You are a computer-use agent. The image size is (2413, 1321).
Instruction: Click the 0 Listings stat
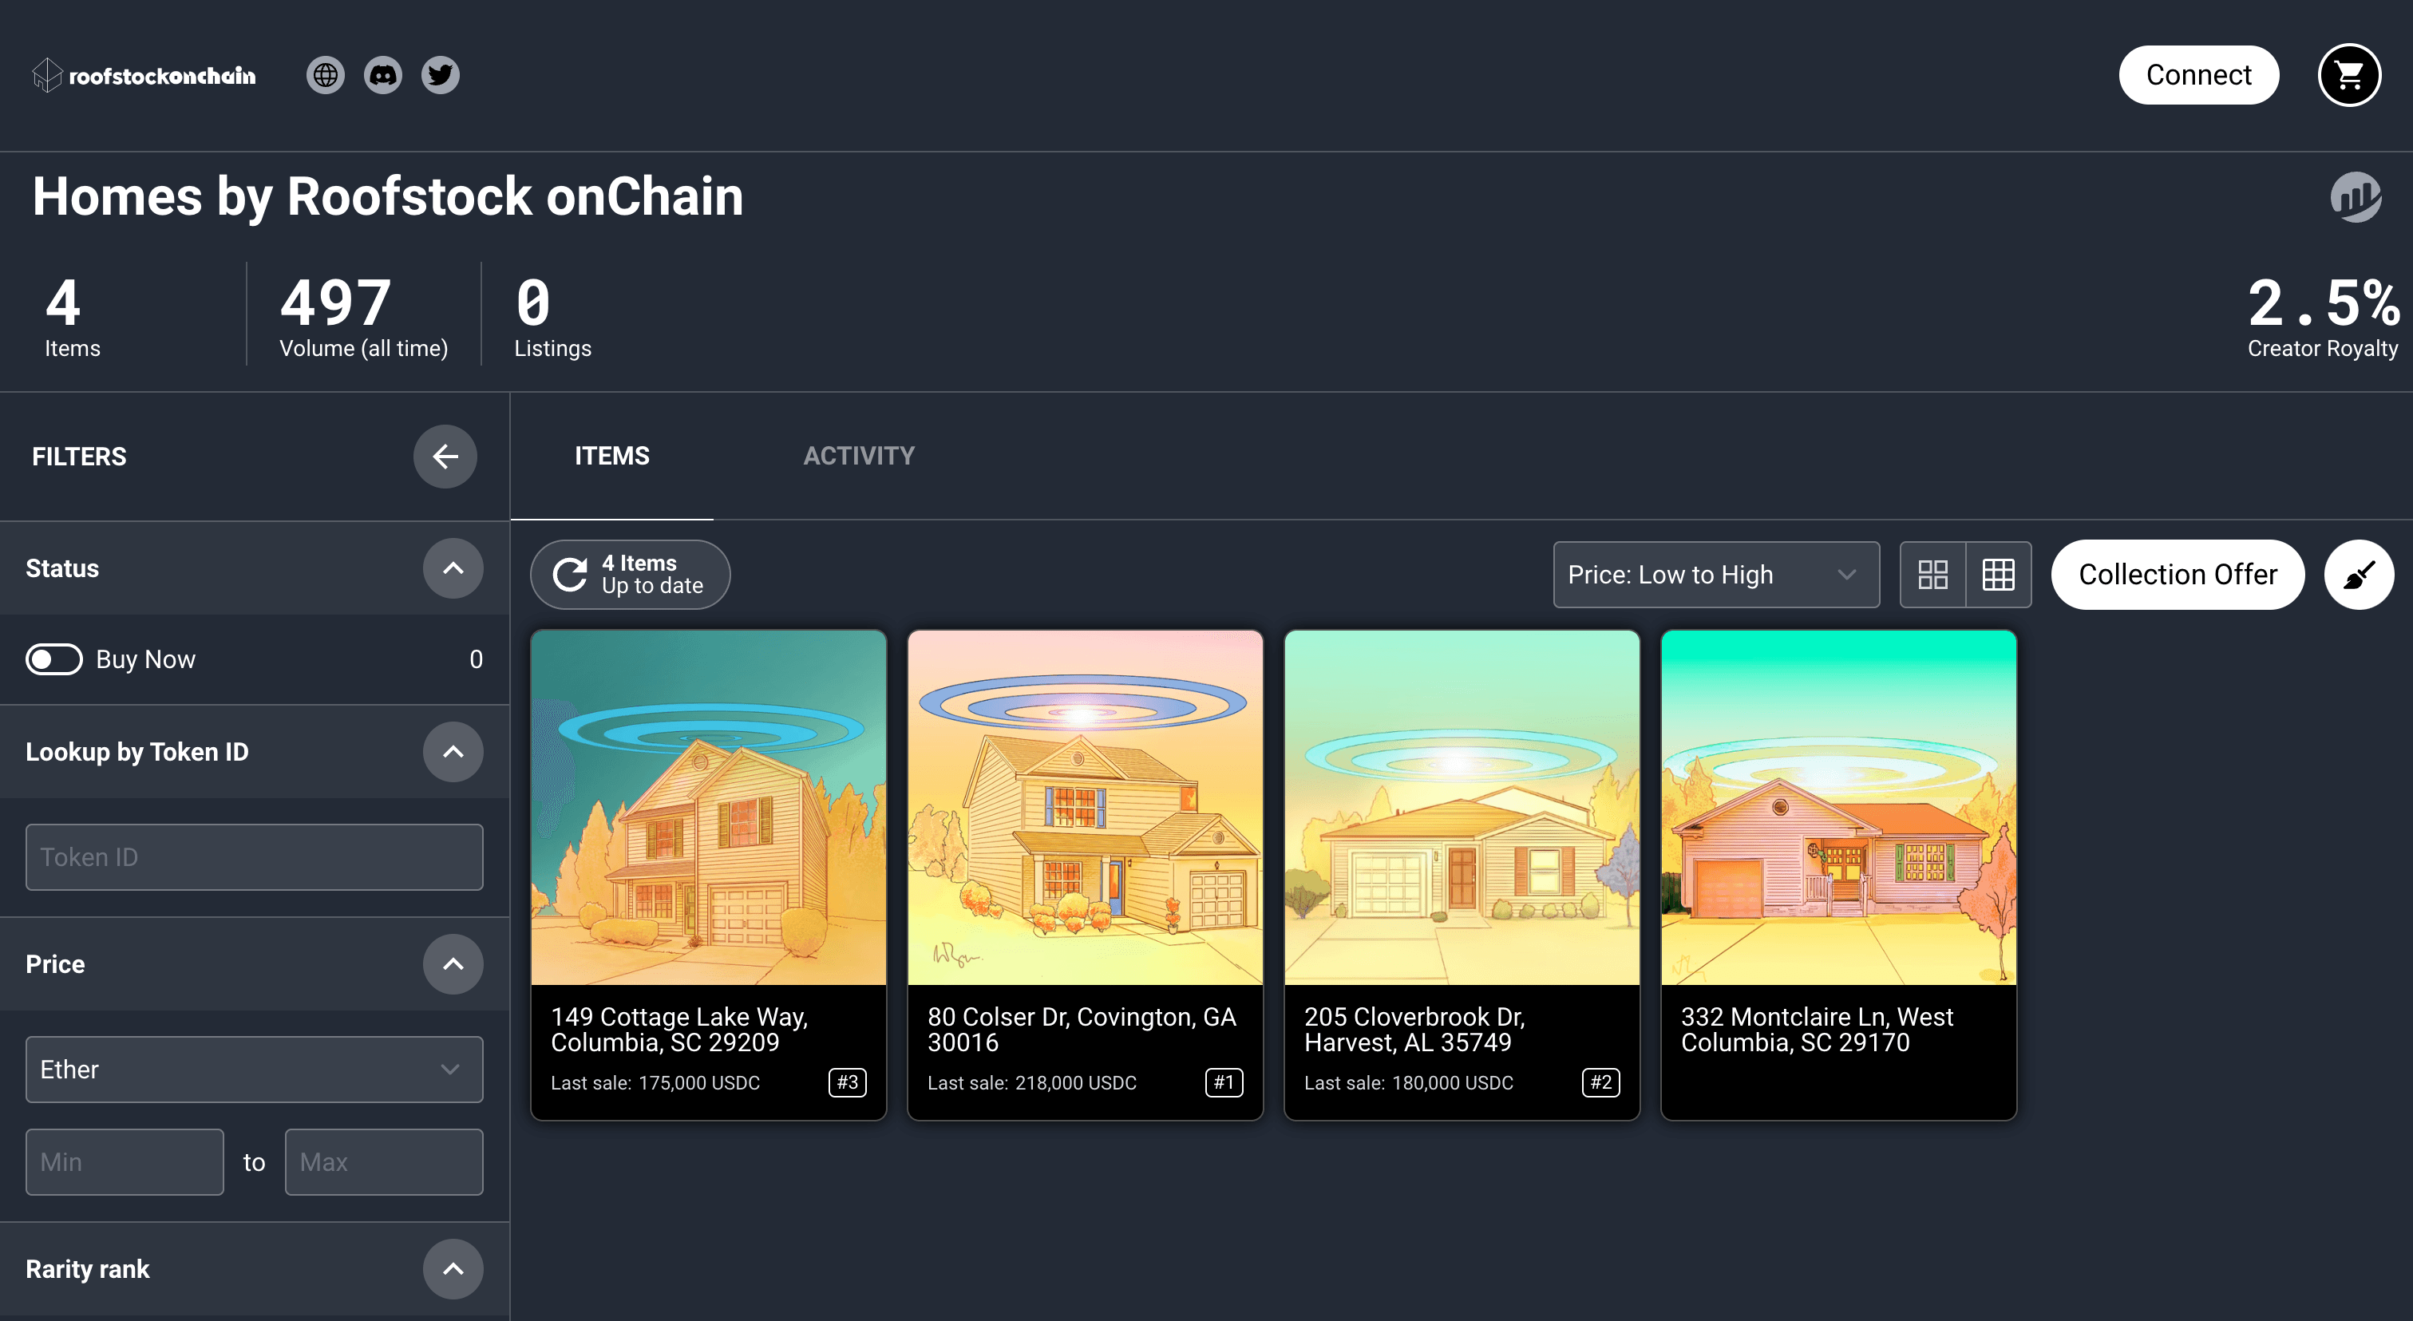coord(552,317)
